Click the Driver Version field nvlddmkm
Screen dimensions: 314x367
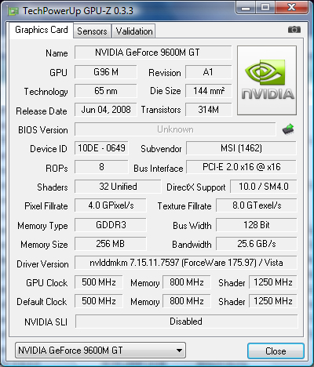click(186, 263)
